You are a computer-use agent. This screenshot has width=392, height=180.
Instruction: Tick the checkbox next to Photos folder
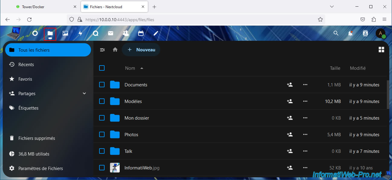coord(102,135)
